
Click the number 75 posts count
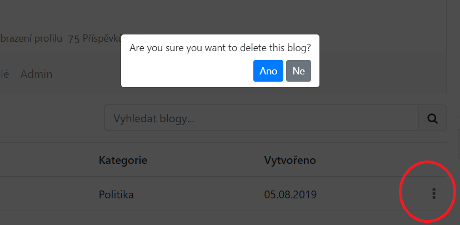[74, 39]
